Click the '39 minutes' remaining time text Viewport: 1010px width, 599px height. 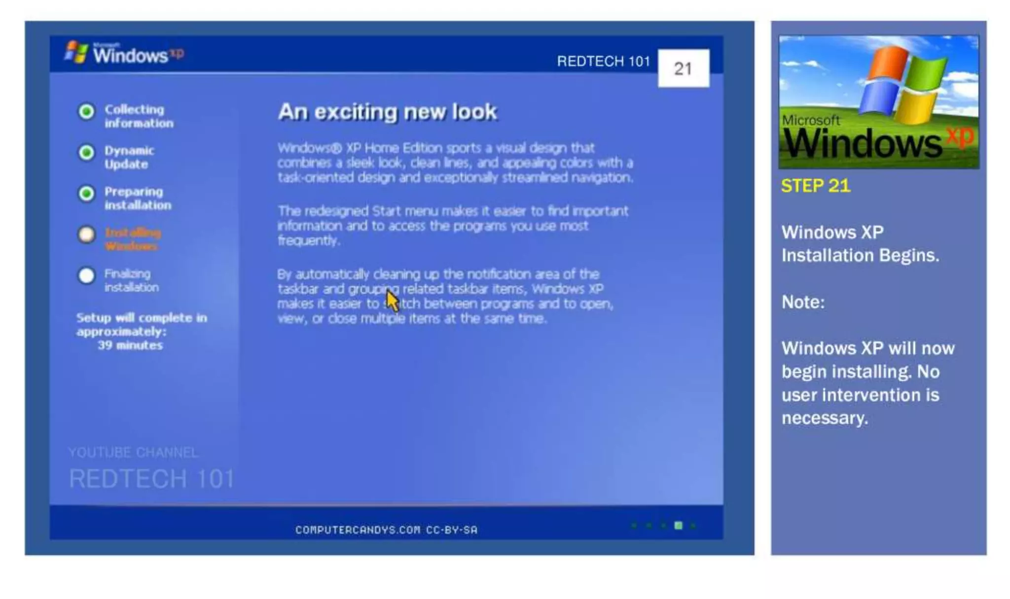pos(130,345)
